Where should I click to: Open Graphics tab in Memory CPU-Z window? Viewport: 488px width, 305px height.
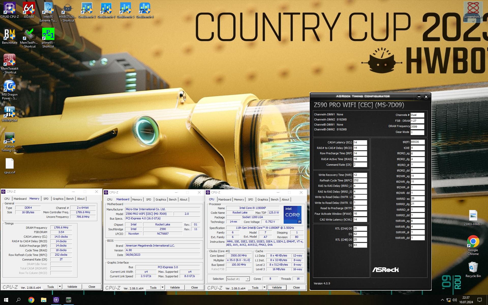[58, 199]
